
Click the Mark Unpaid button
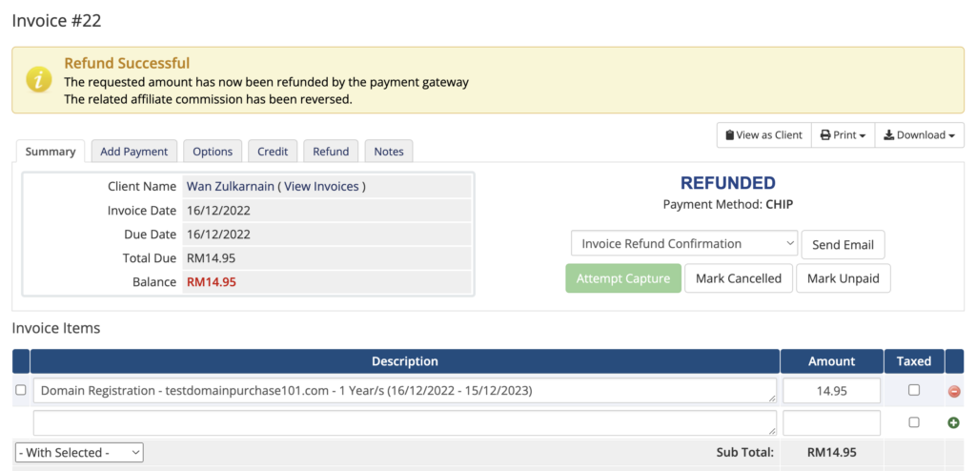coord(844,278)
